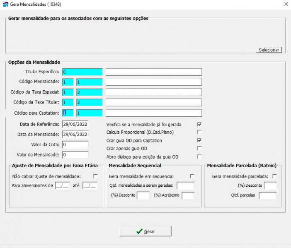Click Código para Captation description box
This screenshot has width=291, height=248.
[154, 113]
